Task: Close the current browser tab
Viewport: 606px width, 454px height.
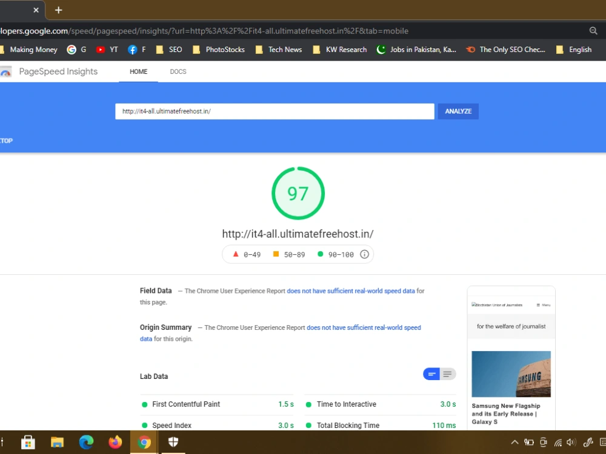Action: click(36, 10)
